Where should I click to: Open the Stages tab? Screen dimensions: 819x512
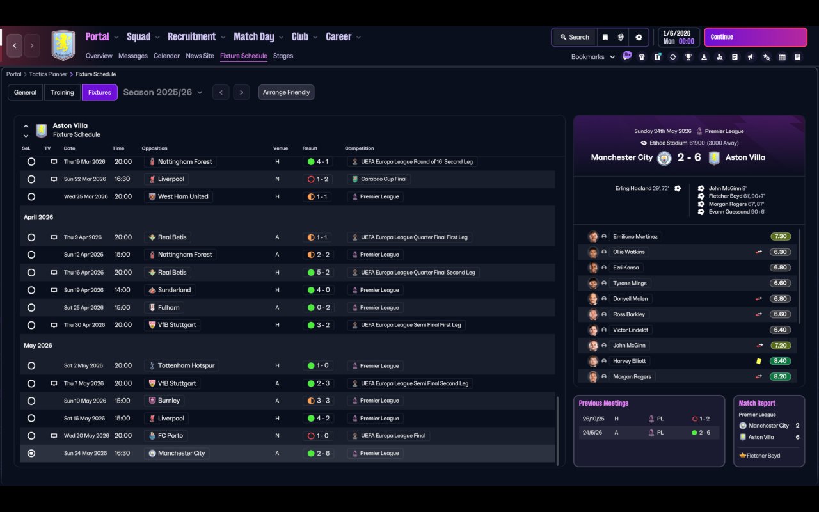tap(283, 56)
